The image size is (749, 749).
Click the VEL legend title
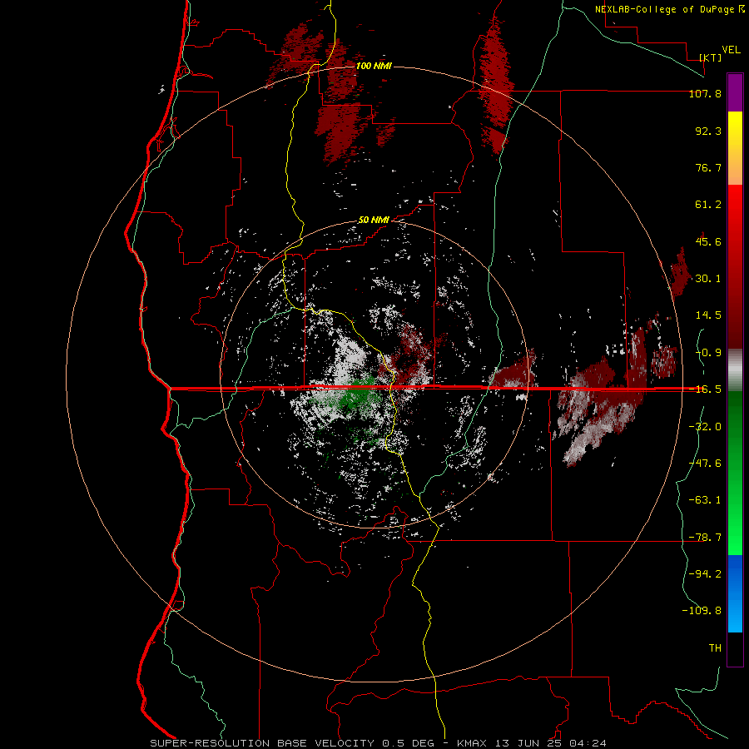coord(731,50)
